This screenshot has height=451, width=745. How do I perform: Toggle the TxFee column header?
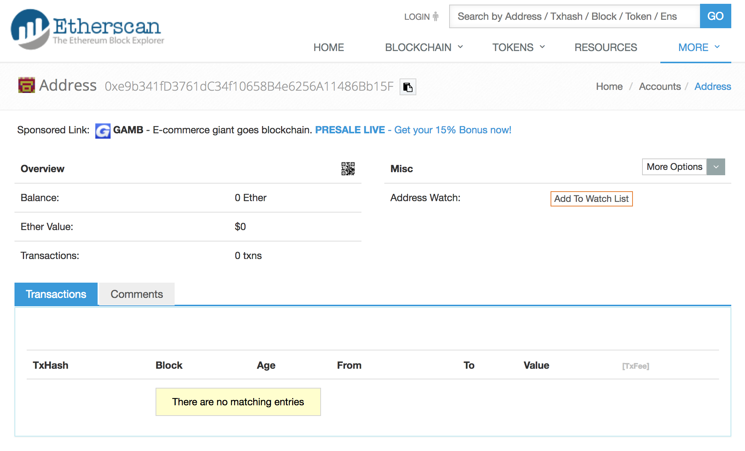pyautogui.click(x=635, y=366)
